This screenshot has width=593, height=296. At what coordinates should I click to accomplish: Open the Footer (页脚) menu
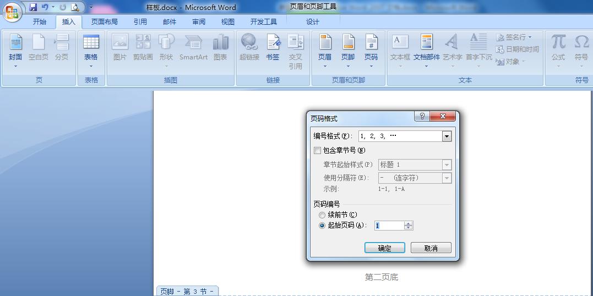pyautogui.click(x=348, y=51)
